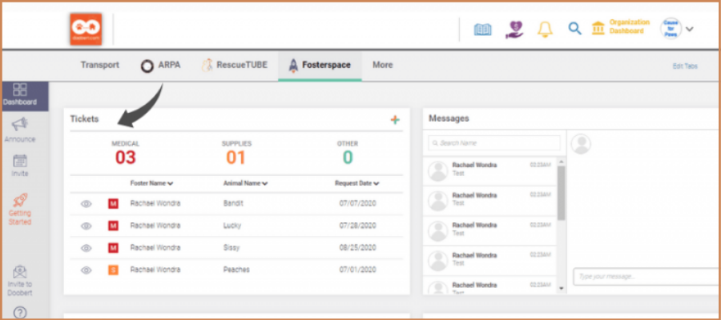Click the animal name Bandit
The image size is (721, 320).
pyautogui.click(x=233, y=203)
